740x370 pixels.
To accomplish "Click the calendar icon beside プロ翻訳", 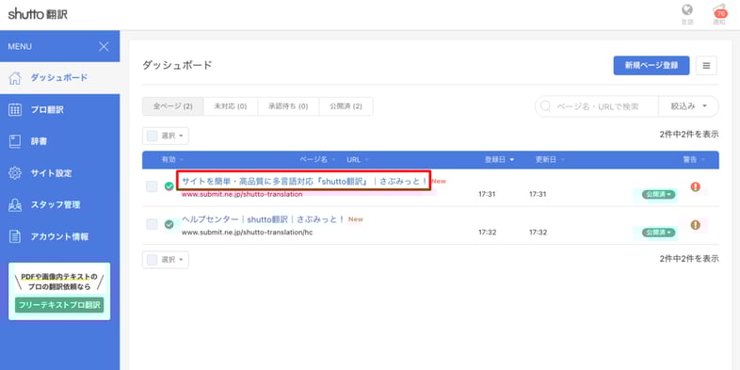I will 15,109.
